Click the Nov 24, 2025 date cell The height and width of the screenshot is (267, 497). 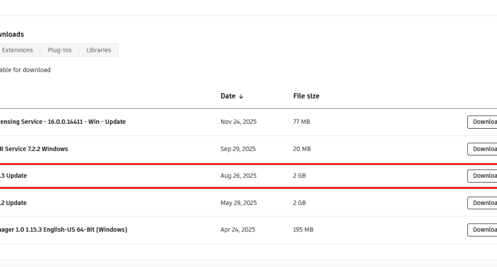coord(238,122)
